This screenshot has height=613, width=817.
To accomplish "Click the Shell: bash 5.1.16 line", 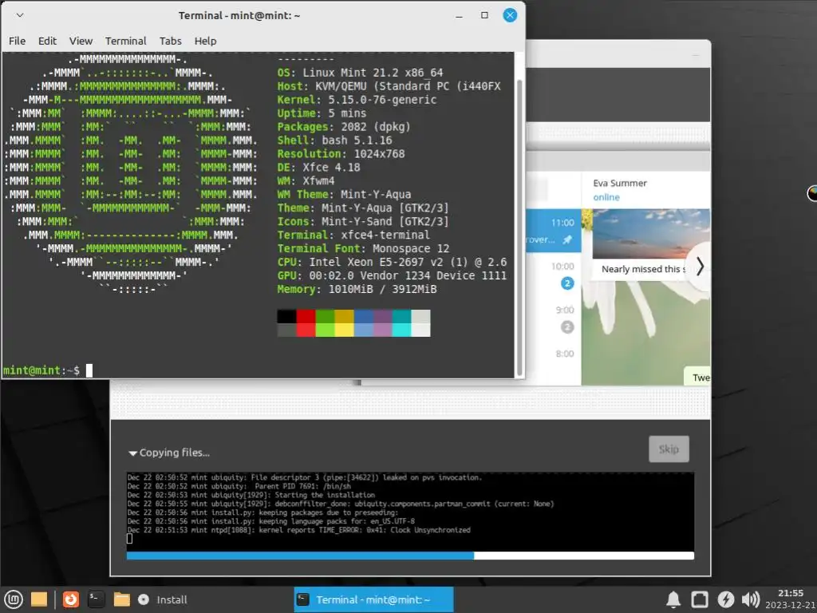I will coord(334,140).
